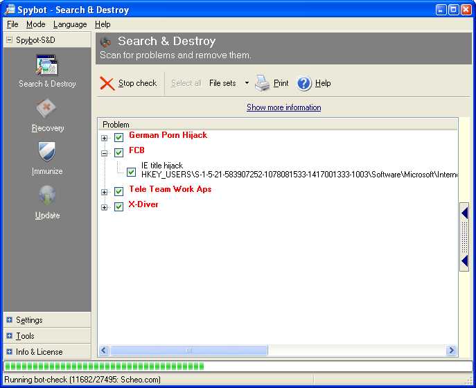Viewport: 476px width, 388px height.
Task: Click the red X Stop check icon
Action: click(107, 83)
